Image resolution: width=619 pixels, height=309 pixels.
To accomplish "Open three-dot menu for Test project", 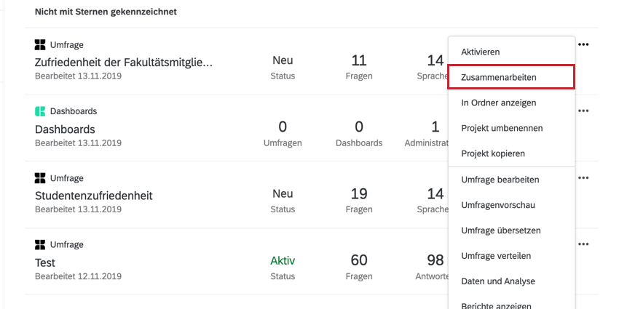I will click(x=583, y=244).
